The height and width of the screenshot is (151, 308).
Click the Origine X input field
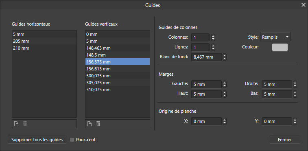(x=206, y=121)
